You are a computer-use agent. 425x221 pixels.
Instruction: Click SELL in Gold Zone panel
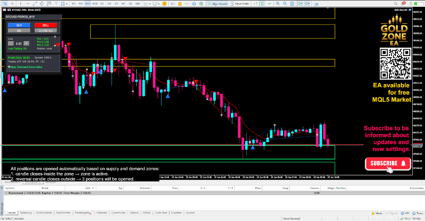(46, 25)
